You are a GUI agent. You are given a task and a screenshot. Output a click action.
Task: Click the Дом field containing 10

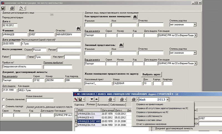(147, 83)
